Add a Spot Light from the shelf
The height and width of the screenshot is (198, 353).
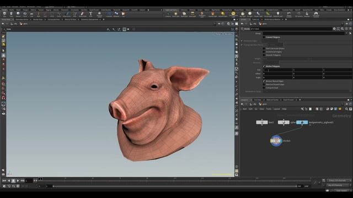[184, 14]
